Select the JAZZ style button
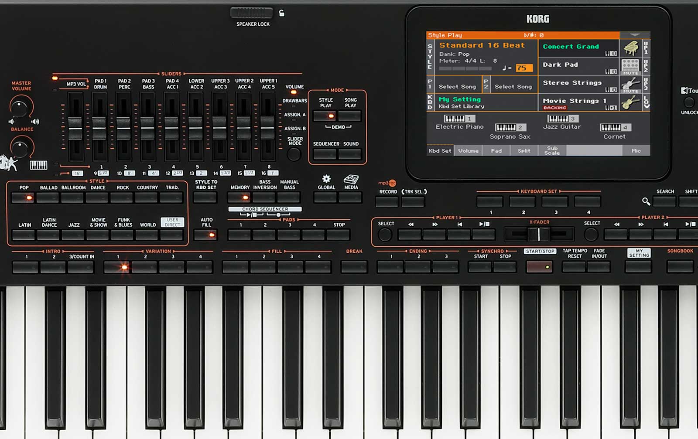 tap(73, 235)
